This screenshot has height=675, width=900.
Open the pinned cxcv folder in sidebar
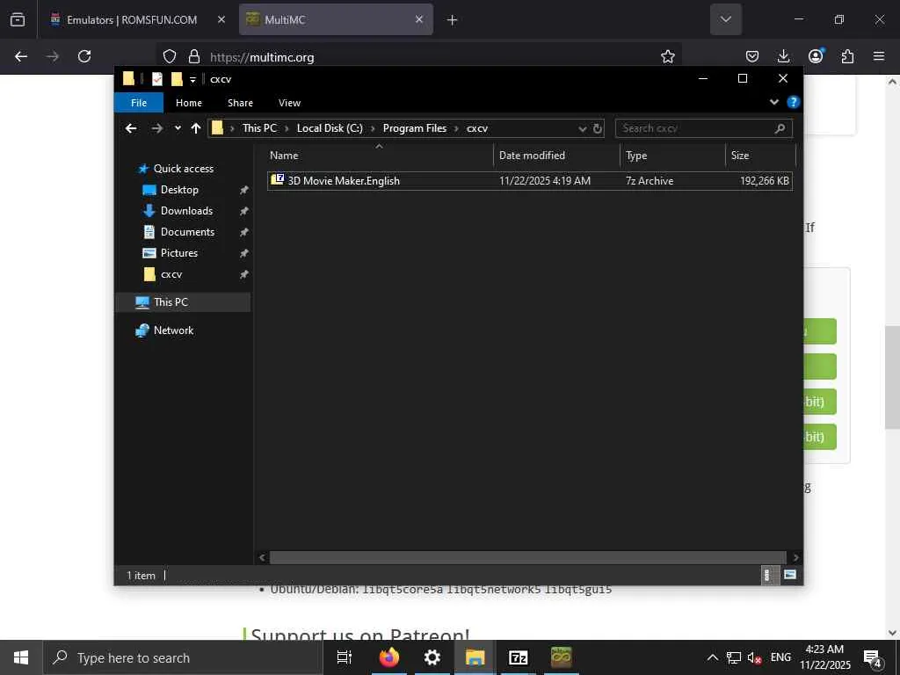click(x=171, y=274)
